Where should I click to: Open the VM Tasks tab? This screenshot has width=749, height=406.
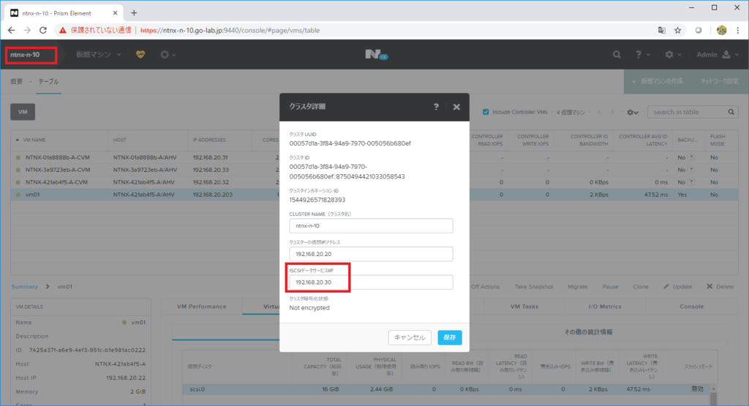coord(524,307)
